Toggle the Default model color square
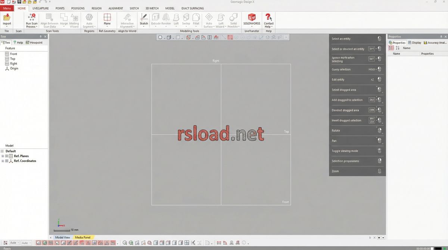 (x=2, y=151)
